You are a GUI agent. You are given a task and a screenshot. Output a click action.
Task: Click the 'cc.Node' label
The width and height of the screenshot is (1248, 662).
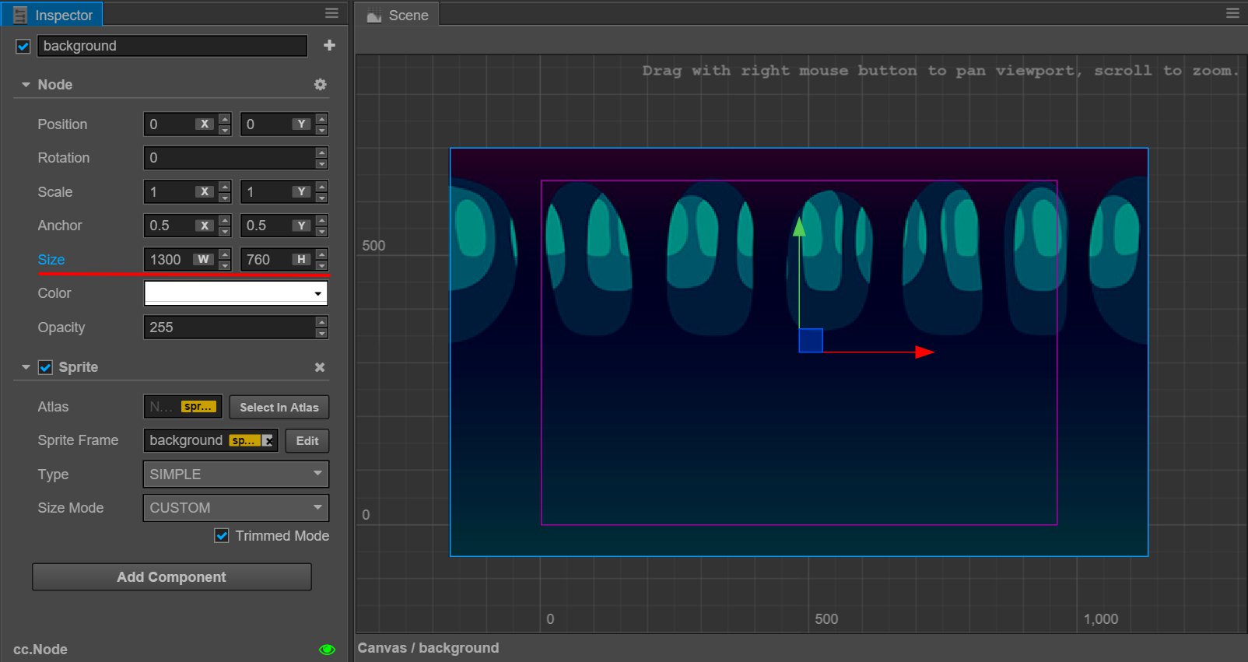[40, 650]
